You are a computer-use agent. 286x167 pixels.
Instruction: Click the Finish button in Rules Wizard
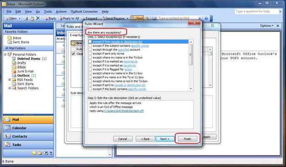click(x=187, y=139)
